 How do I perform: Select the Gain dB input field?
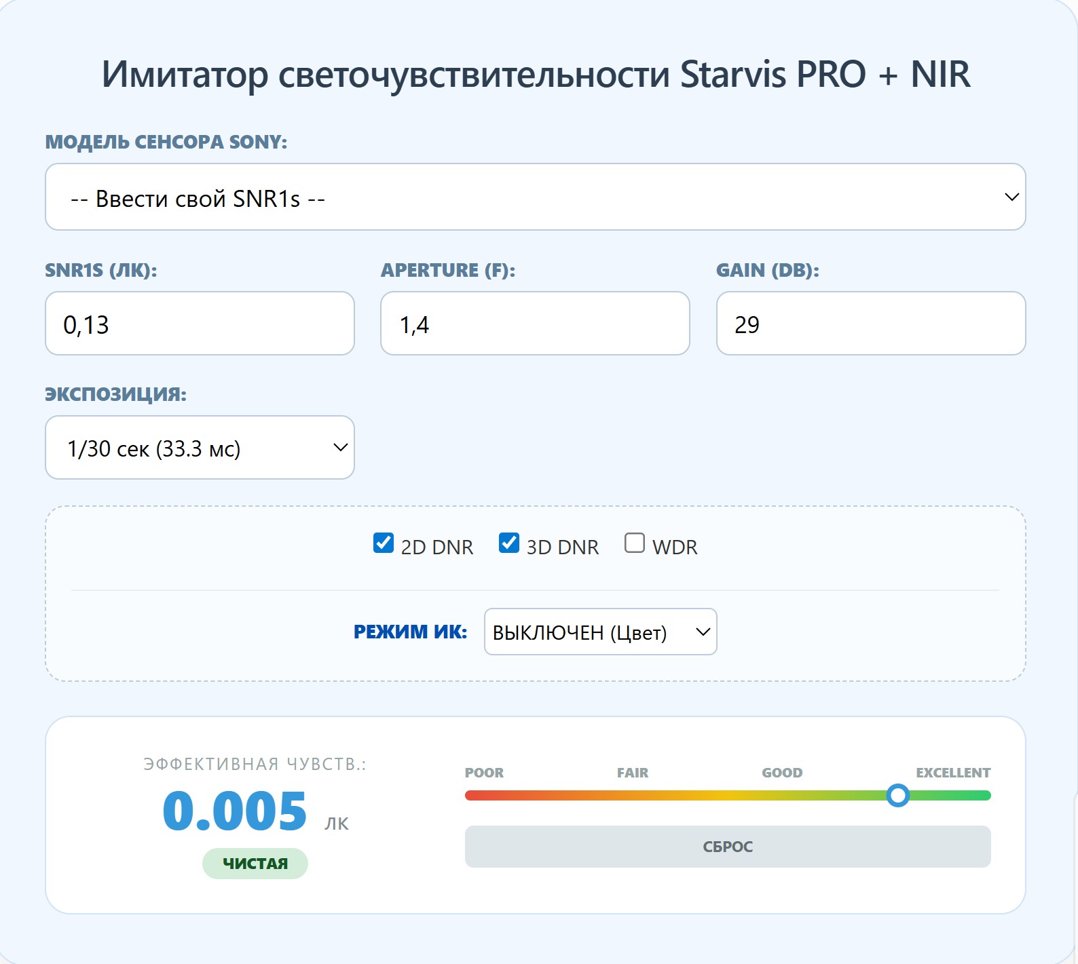[x=871, y=324]
